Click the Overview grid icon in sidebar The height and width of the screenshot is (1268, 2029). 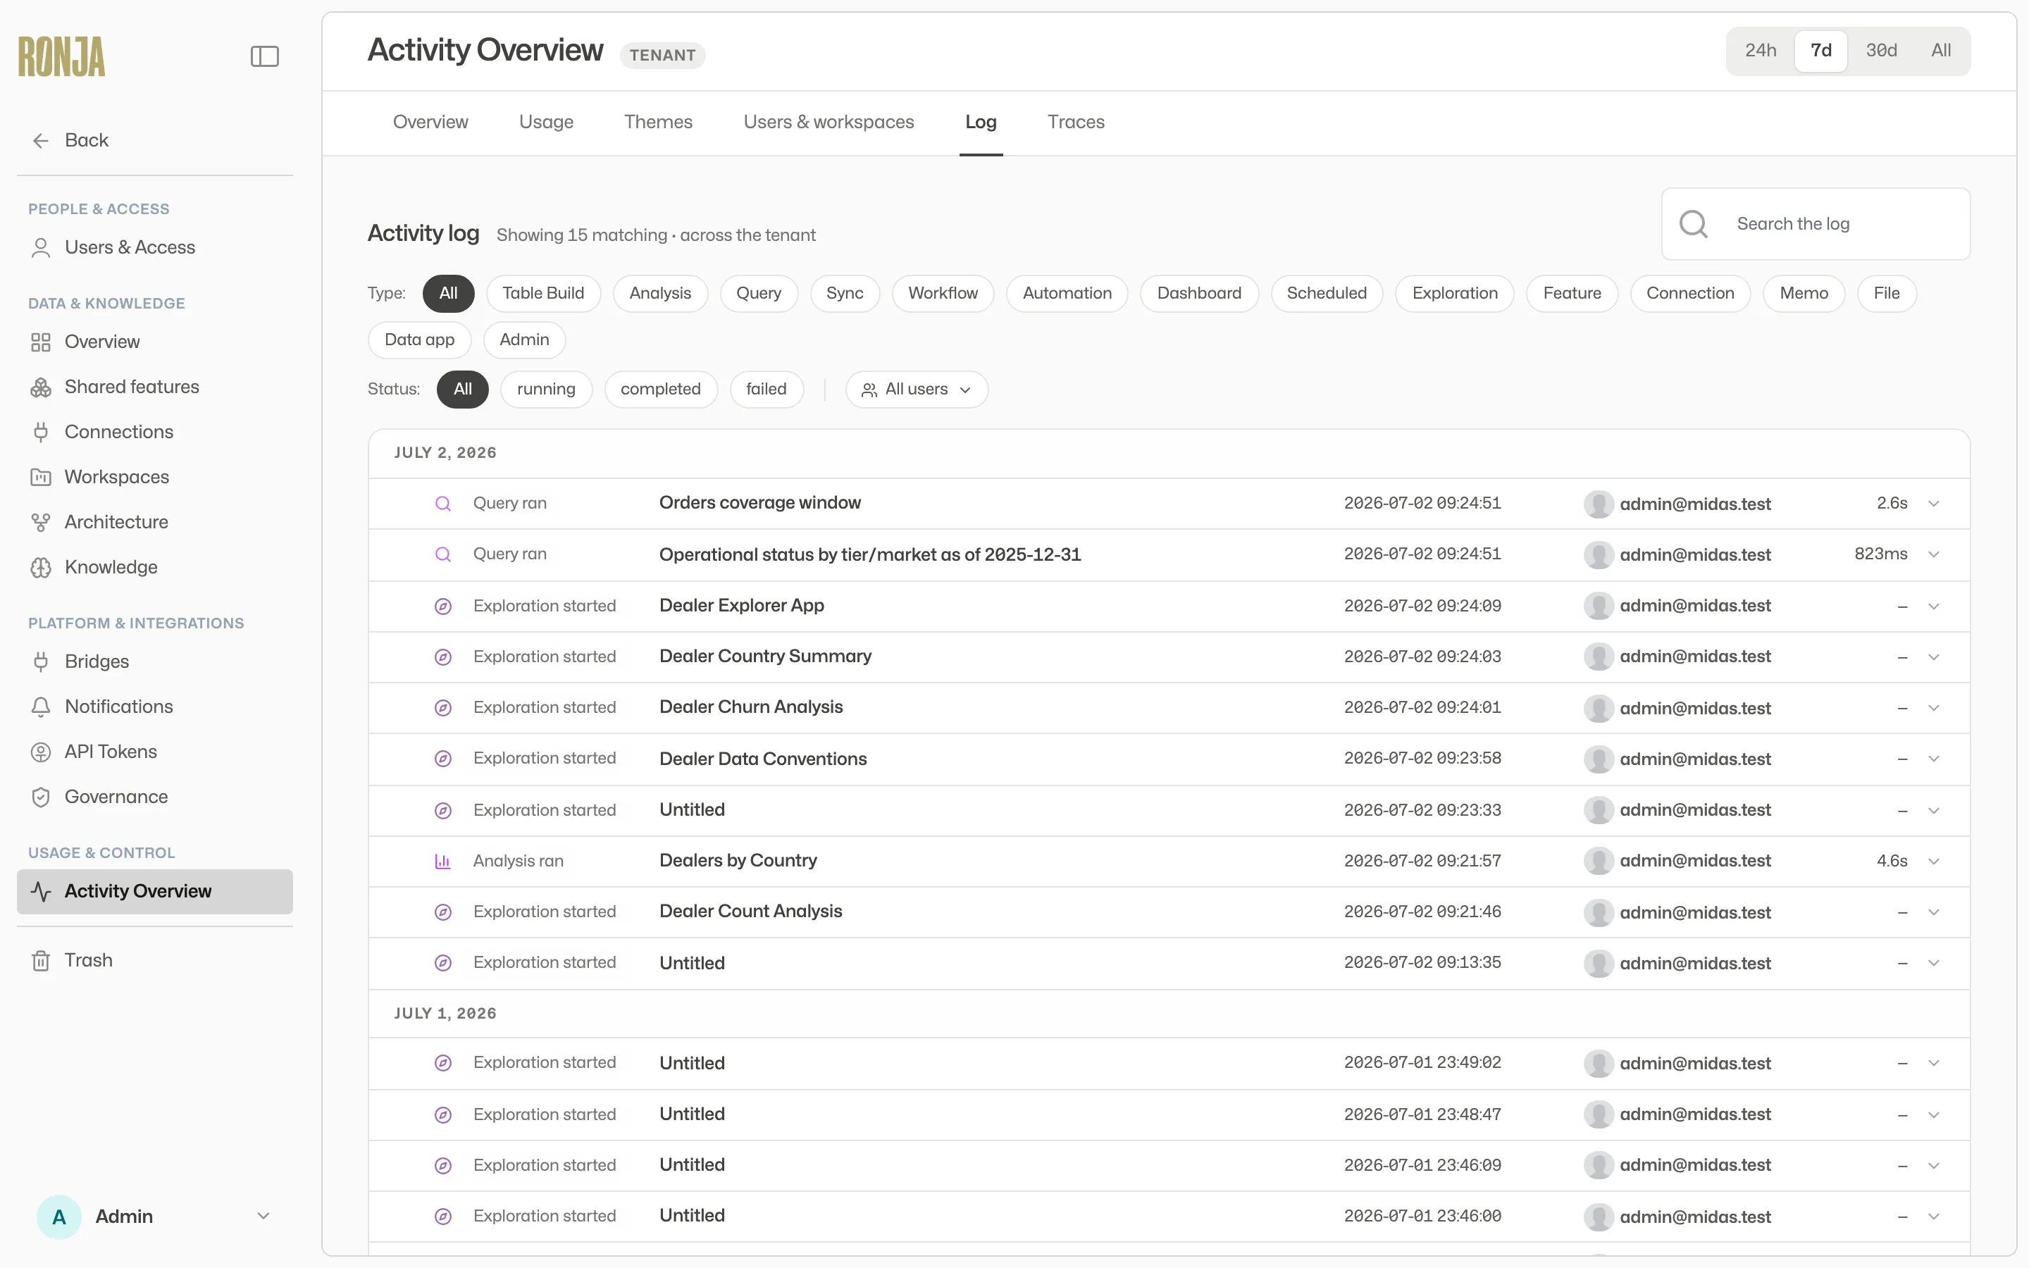[40, 342]
